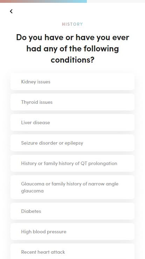This screenshot has height=259, width=145.
Task: Tap the 'Thyroid issues' label text
Action: tap(37, 102)
